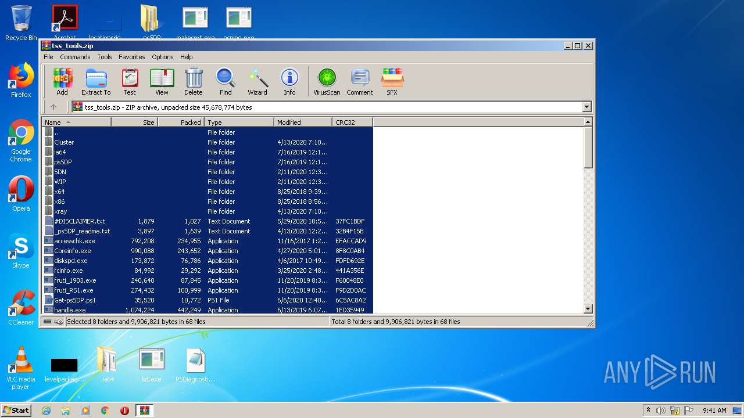The height and width of the screenshot is (418, 744).
Task: Select Get-psSDP.ps1 file
Action: click(208, 300)
